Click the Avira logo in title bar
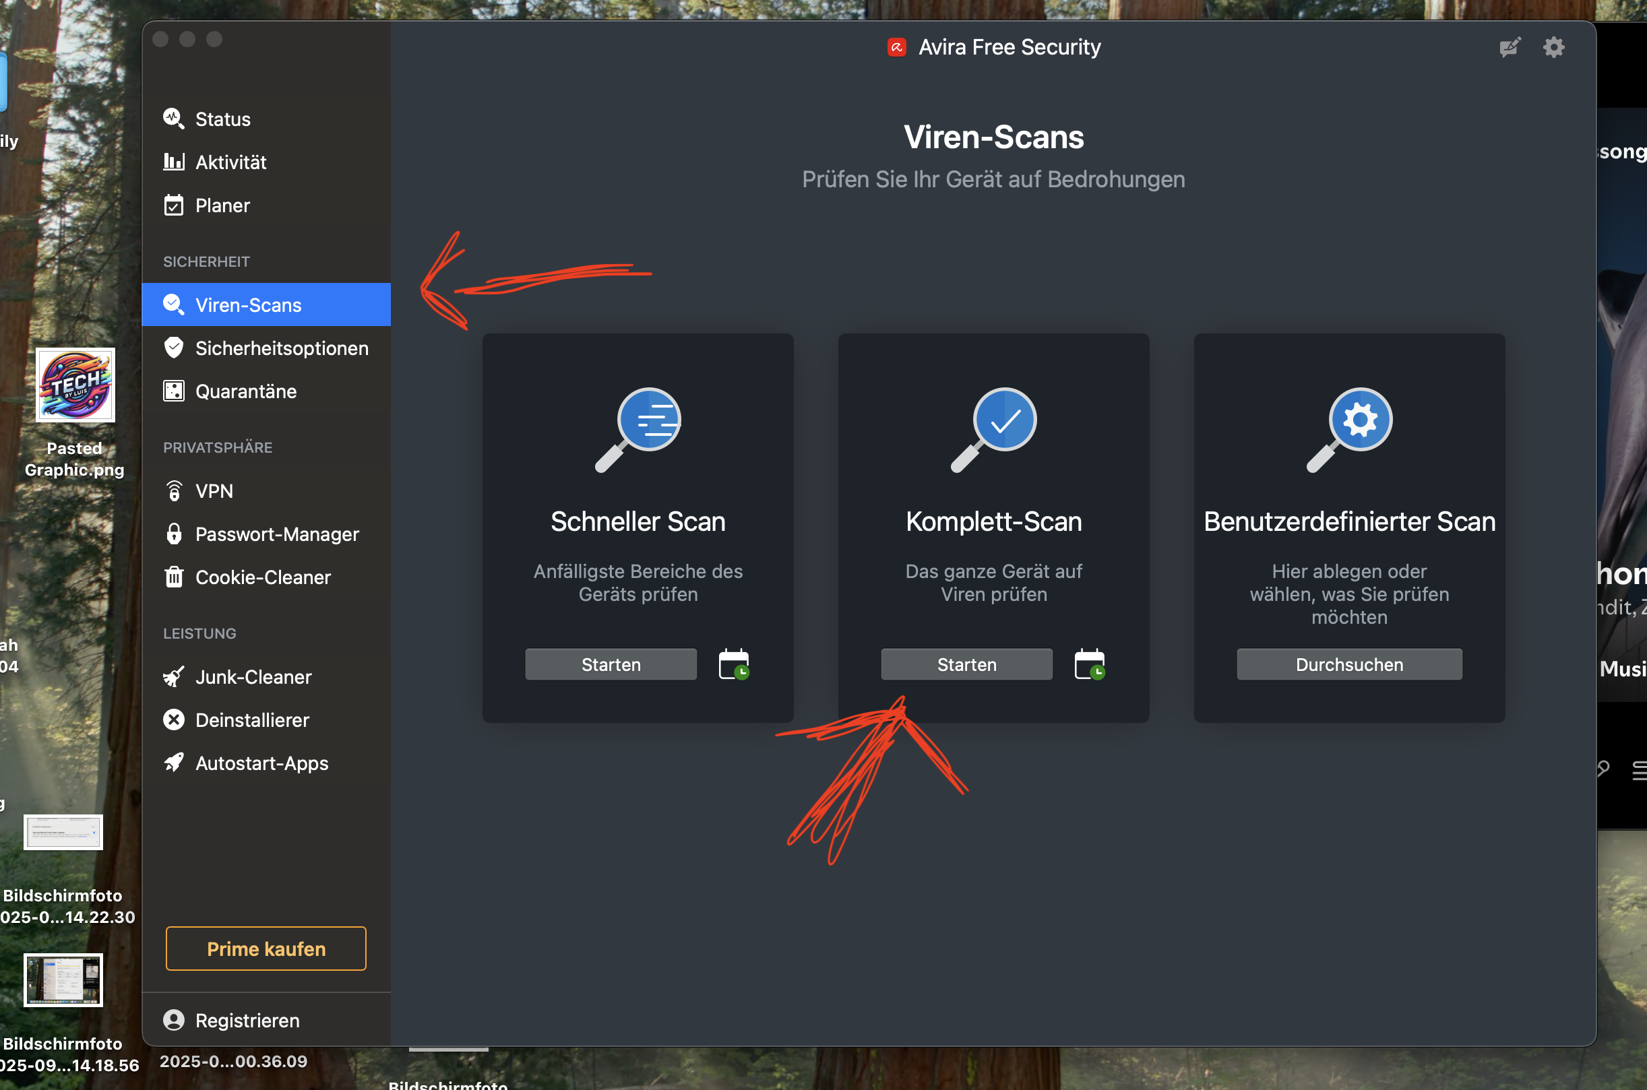This screenshot has height=1090, width=1647. (x=896, y=47)
